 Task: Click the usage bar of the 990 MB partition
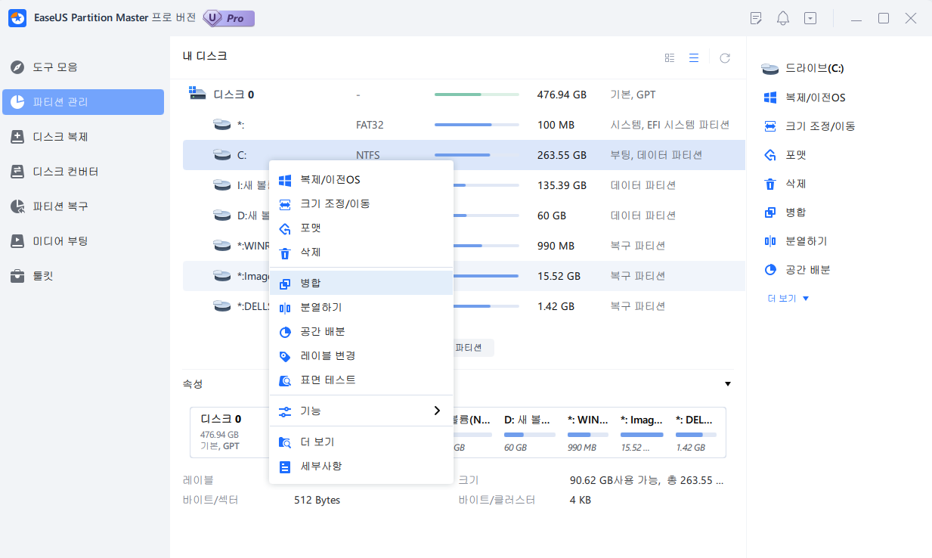(486, 246)
